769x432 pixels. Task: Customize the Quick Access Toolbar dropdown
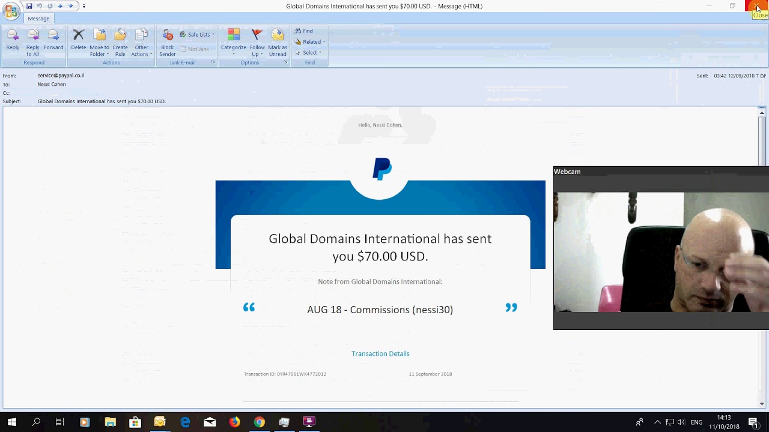pyautogui.click(x=84, y=6)
